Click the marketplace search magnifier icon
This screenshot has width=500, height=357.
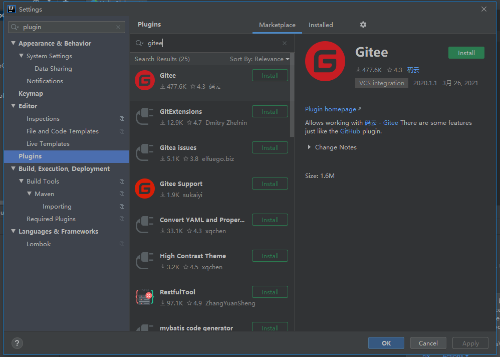point(139,43)
